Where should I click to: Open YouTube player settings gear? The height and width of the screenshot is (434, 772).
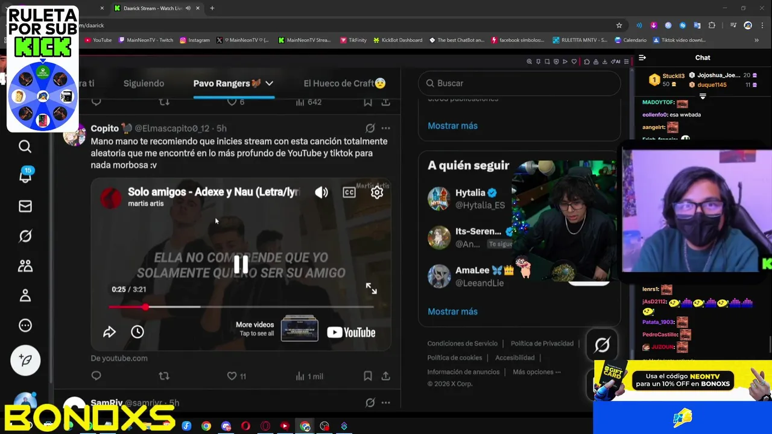[377, 192]
